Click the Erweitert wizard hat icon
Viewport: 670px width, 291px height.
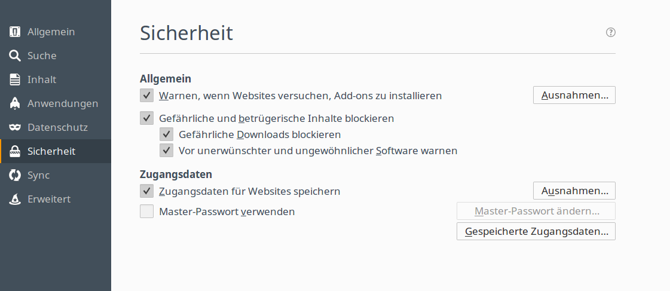[15, 199]
